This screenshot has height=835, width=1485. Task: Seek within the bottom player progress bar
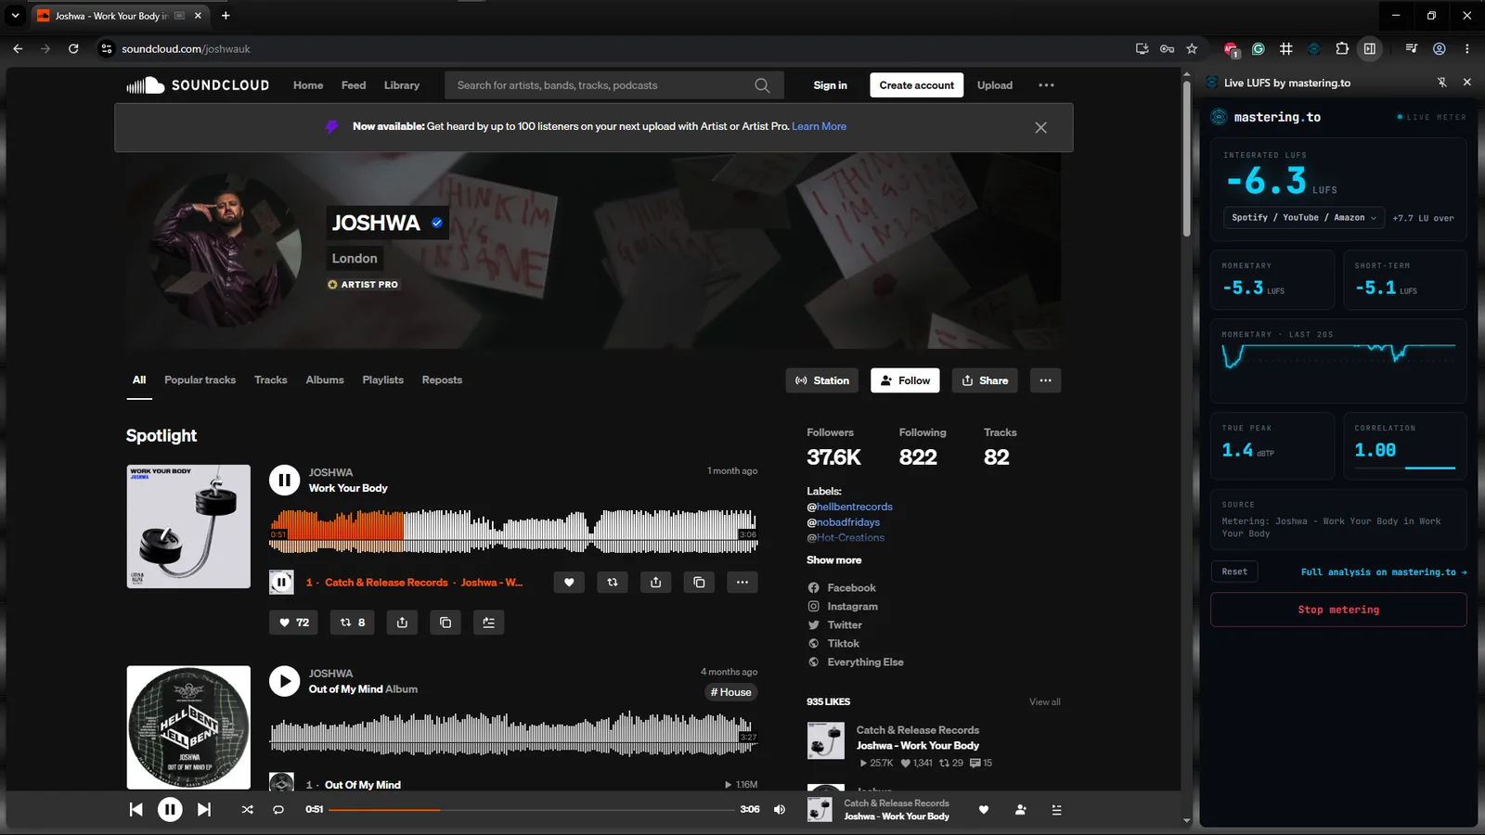(x=531, y=810)
